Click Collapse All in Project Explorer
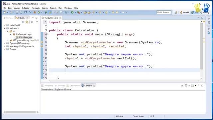Image resolution: width=213 pixels, height=120 pixels. click(23, 22)
